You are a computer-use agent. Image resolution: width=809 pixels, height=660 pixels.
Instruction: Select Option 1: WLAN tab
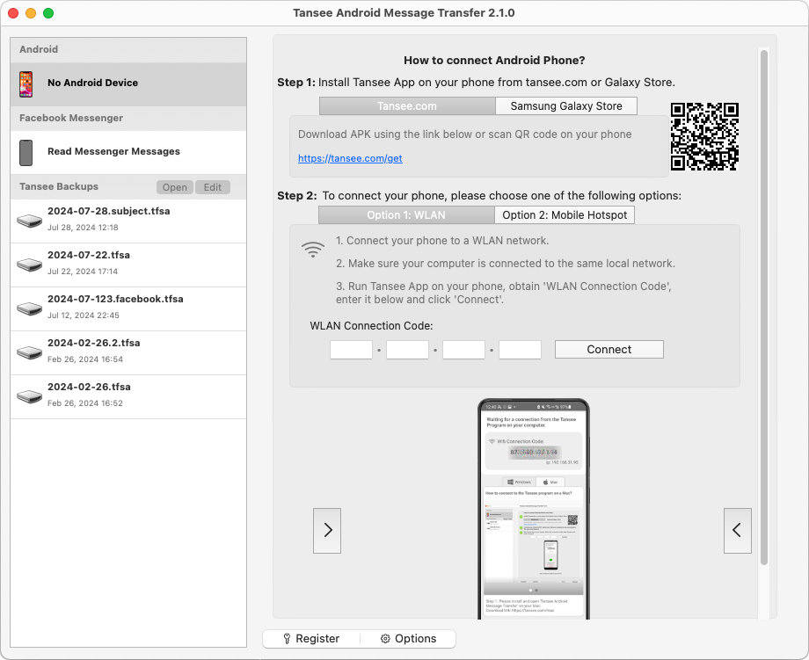click(x=406, y=215)
